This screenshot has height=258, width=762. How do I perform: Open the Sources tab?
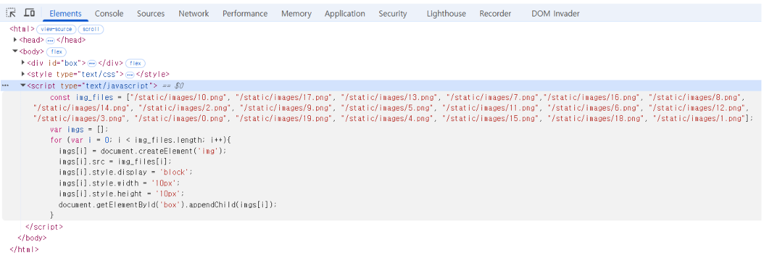(x=151, y=14)
